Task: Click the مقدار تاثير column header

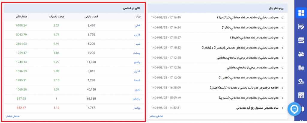Action: pos(21,17)
